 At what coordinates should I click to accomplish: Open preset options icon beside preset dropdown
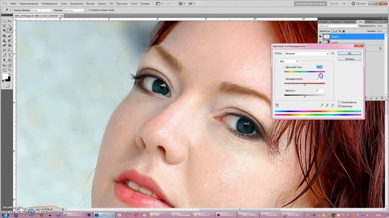click(333, 53)
